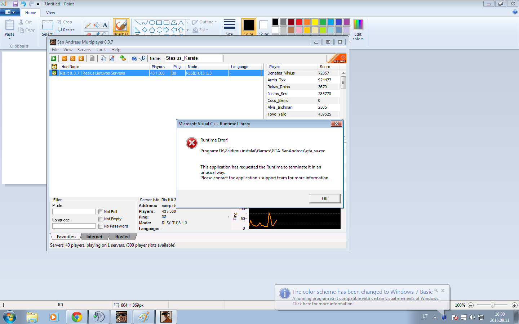519x324 pixels.
Task: Click the blue question mark help icon
Action: click(134, 58)
